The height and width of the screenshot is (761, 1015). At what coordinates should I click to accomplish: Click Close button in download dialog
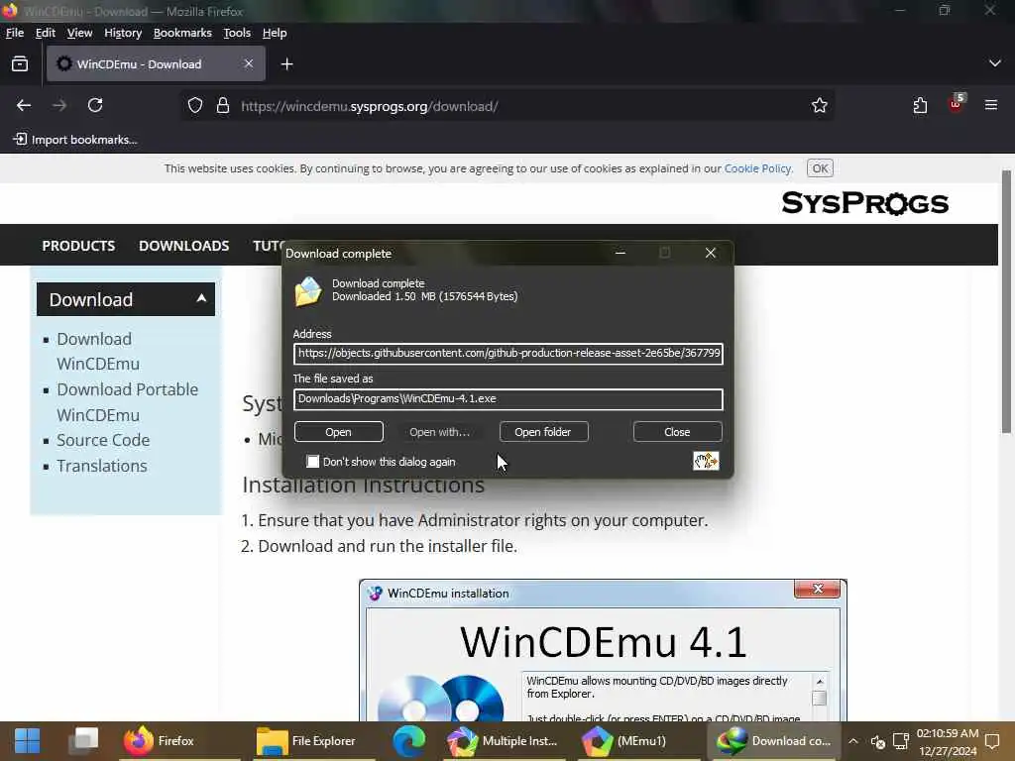pyautogui.click(x=677, y=432)
